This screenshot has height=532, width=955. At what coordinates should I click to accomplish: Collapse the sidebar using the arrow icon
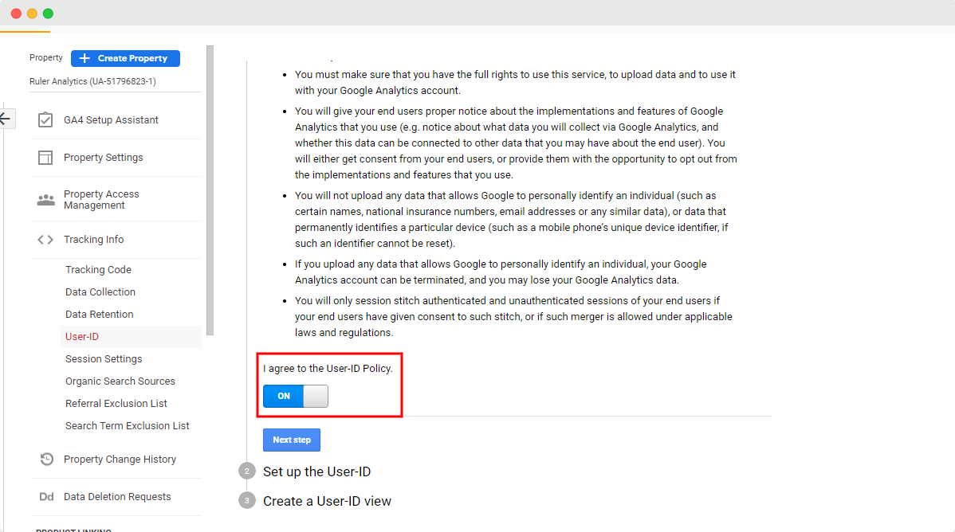(x=6, y=118)
